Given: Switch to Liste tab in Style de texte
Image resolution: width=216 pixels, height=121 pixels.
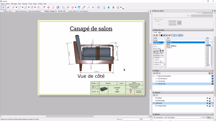Looking at the screenshot, I should click(x=159, y=33).
